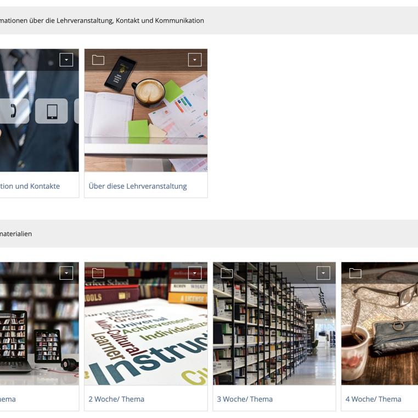Screen dimensions: 418x418
Task: Click phone handset icon in Kontakte image
Action: tap(13, 111)
